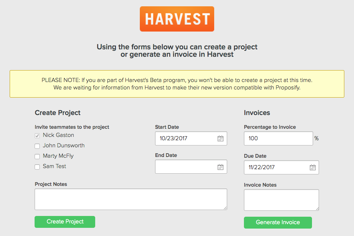Open the Start Date calendar picker icon
Screen dimensions: 354x236
point(221,138)
